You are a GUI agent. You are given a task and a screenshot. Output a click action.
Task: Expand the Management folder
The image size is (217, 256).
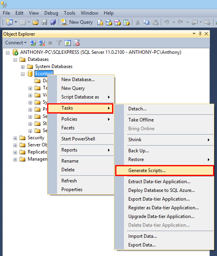coord(15,159)
